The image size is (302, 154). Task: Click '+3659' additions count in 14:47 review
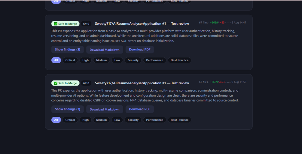click(x=214, y=23)
